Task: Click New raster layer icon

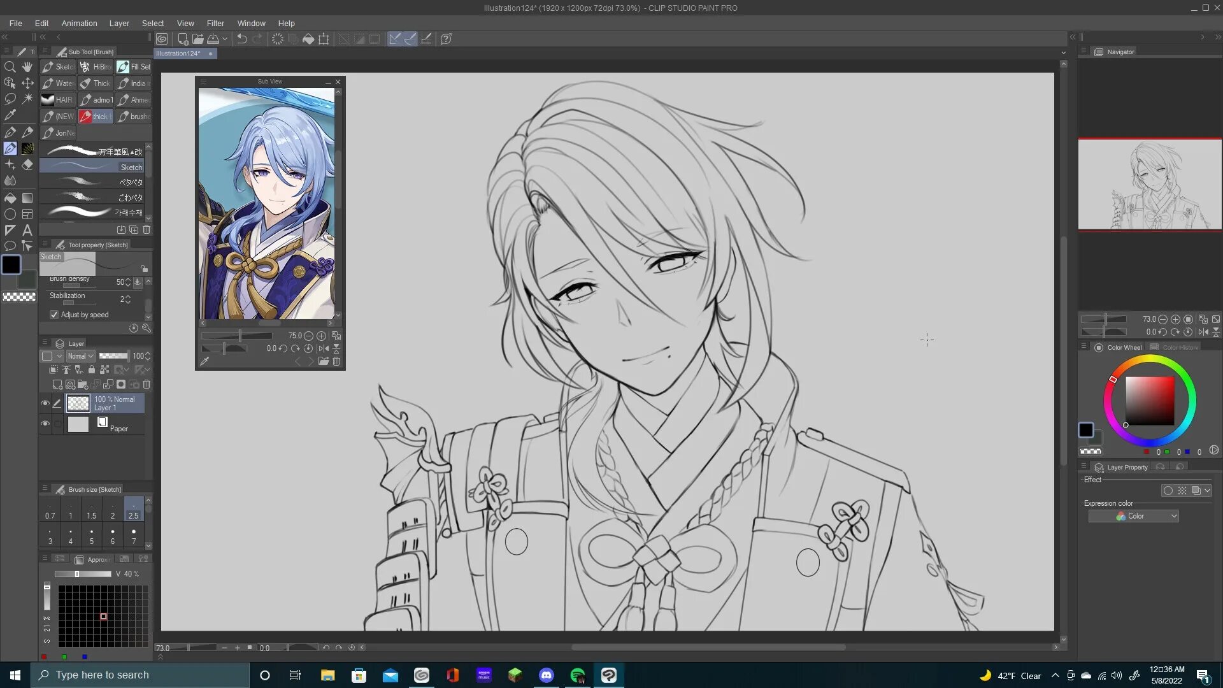Action: pos(57,385)
